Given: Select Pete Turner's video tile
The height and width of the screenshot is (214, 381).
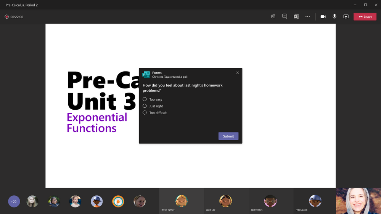Looking at the screenshot, I should point(181,201).
